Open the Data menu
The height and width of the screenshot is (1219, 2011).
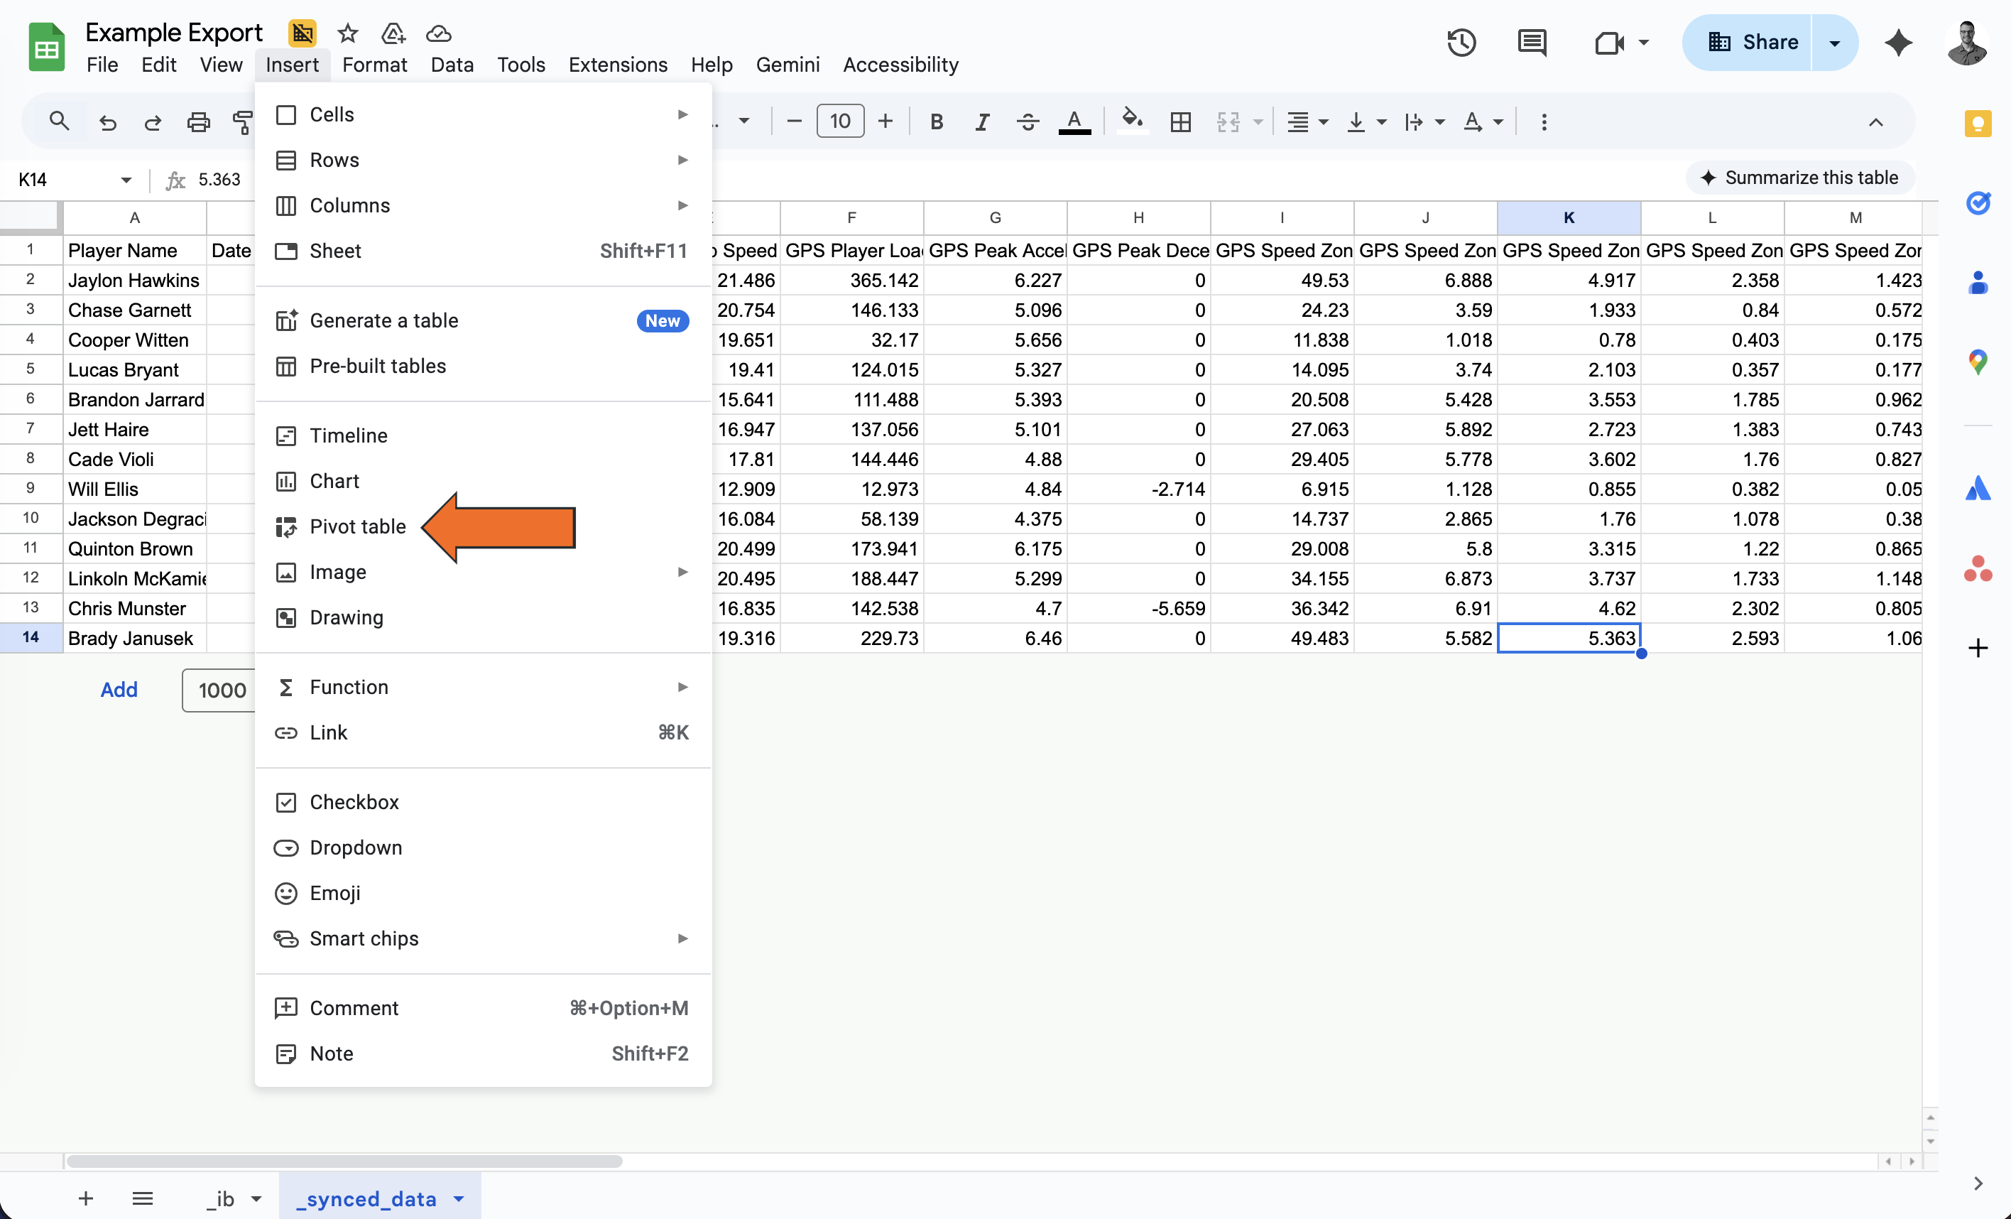452,65
